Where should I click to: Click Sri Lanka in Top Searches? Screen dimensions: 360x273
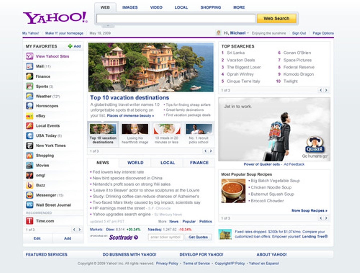click(x=236, y=53)
